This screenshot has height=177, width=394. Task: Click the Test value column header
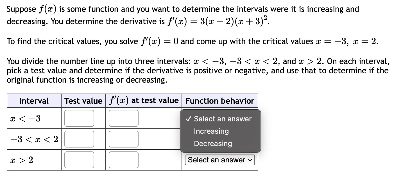point(83,101)
